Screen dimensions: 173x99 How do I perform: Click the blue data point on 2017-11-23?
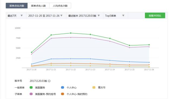point(90,59)
